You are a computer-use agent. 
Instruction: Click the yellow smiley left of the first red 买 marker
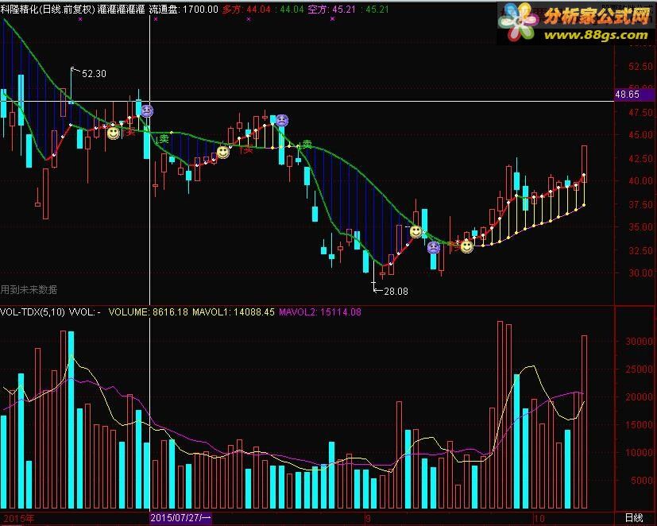click(x=113, y=133)
